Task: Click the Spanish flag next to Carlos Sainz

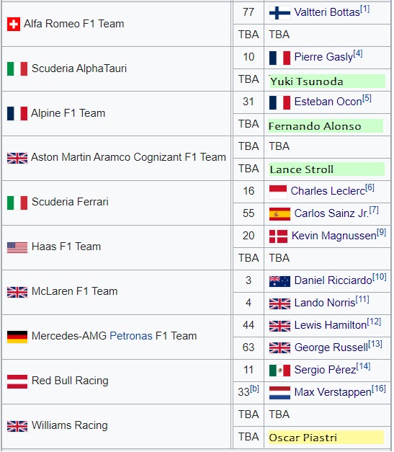Action: pyautogui.click(x=279, y=214)
